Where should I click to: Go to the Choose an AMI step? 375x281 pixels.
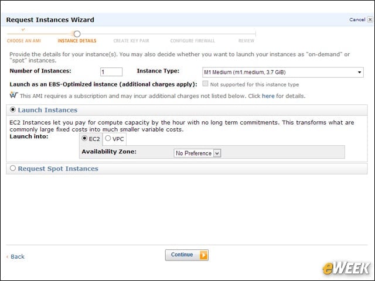coord(23,41)
